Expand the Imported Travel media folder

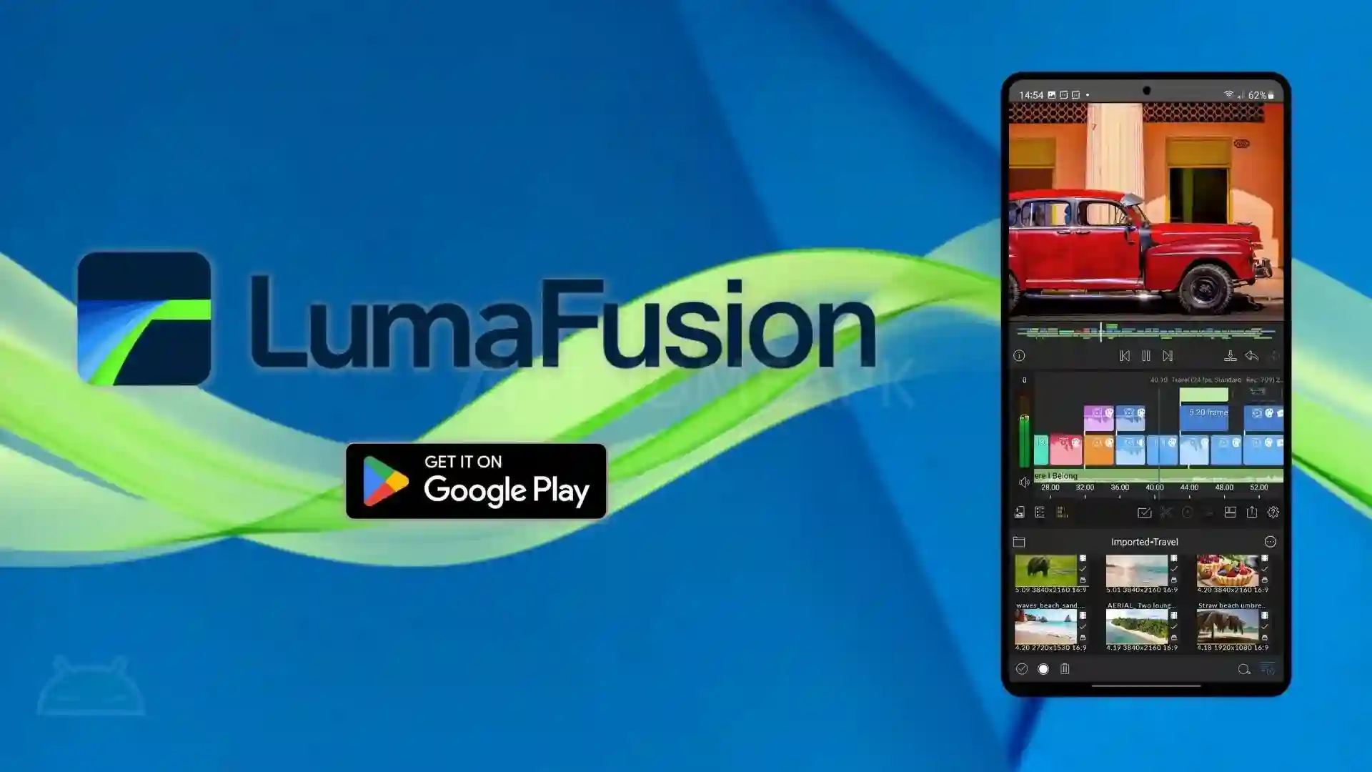1020,540
